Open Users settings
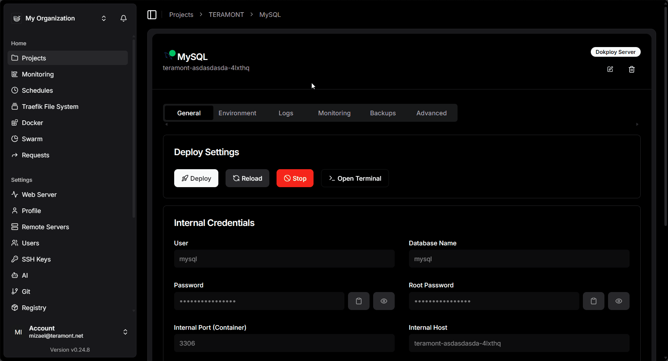The height and width of the screenshot is (361, 668). tap(68, 243)
